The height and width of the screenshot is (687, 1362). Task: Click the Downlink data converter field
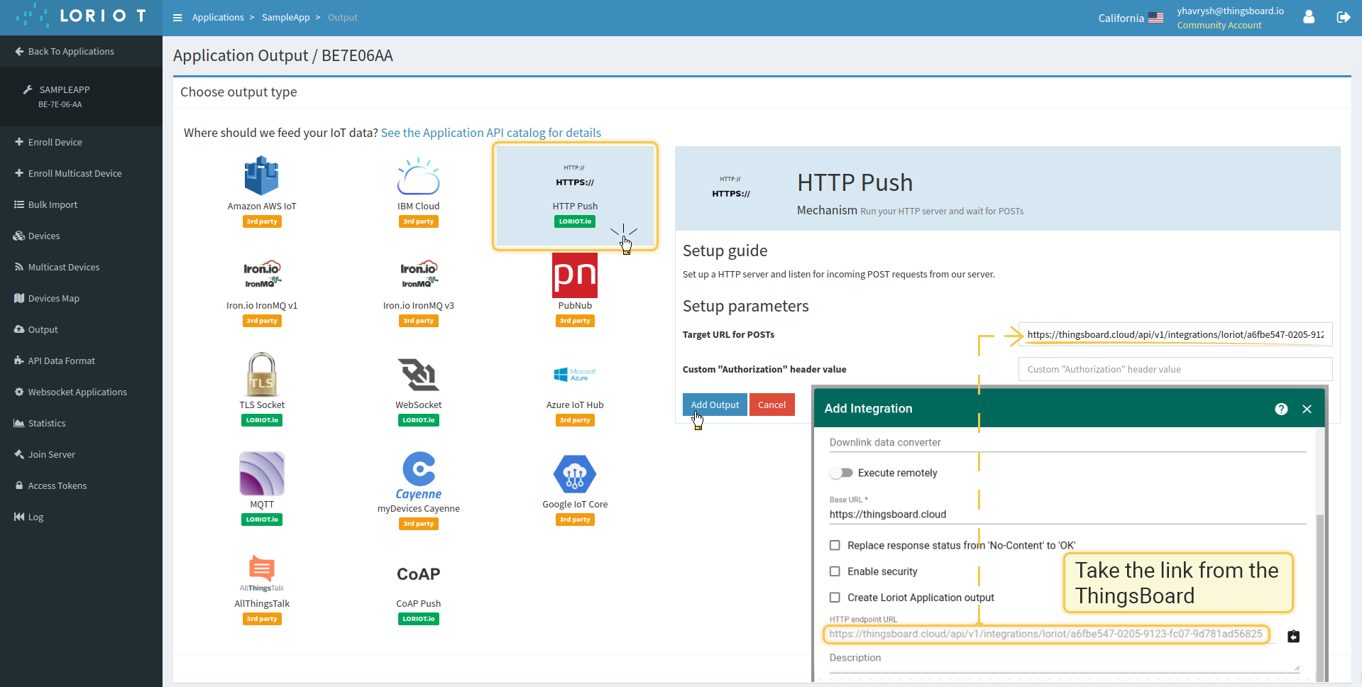(1067, 442)
